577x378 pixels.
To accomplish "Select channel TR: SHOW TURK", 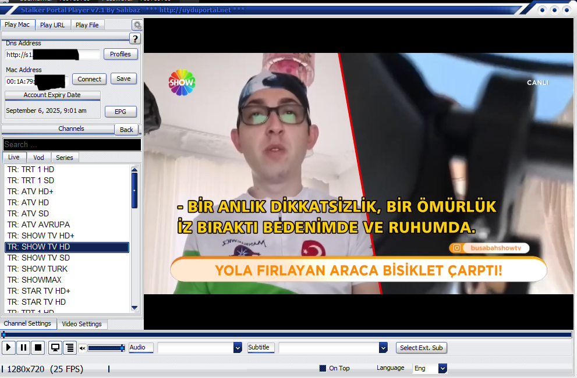I will pos(68,269).
